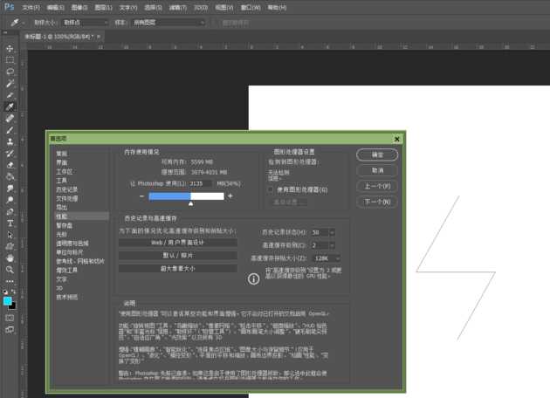Select the Rectangular Marquee tool
This screenshot has width=550, height=398.
pyautogui.click(x=10, y=60)
